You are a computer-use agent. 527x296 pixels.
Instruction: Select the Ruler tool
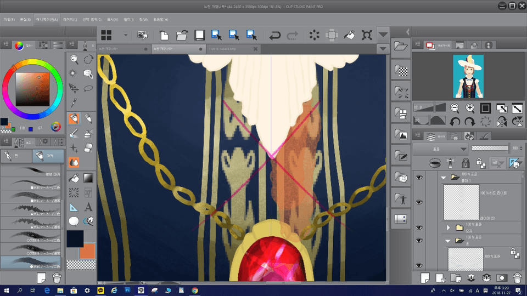74,207
